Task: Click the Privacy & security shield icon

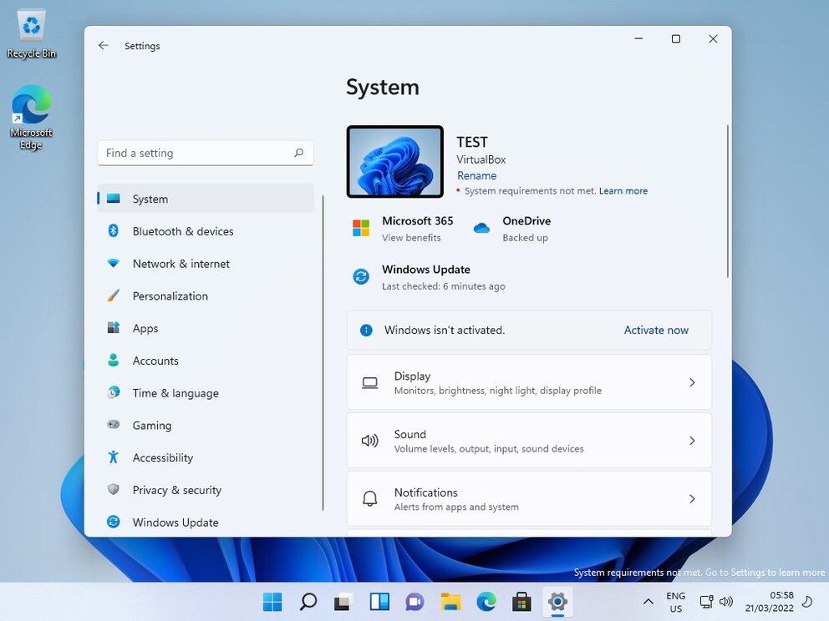Action: click(113, 489)
